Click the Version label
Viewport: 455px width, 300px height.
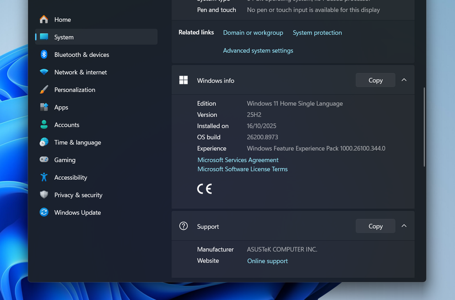coord(207,115)
